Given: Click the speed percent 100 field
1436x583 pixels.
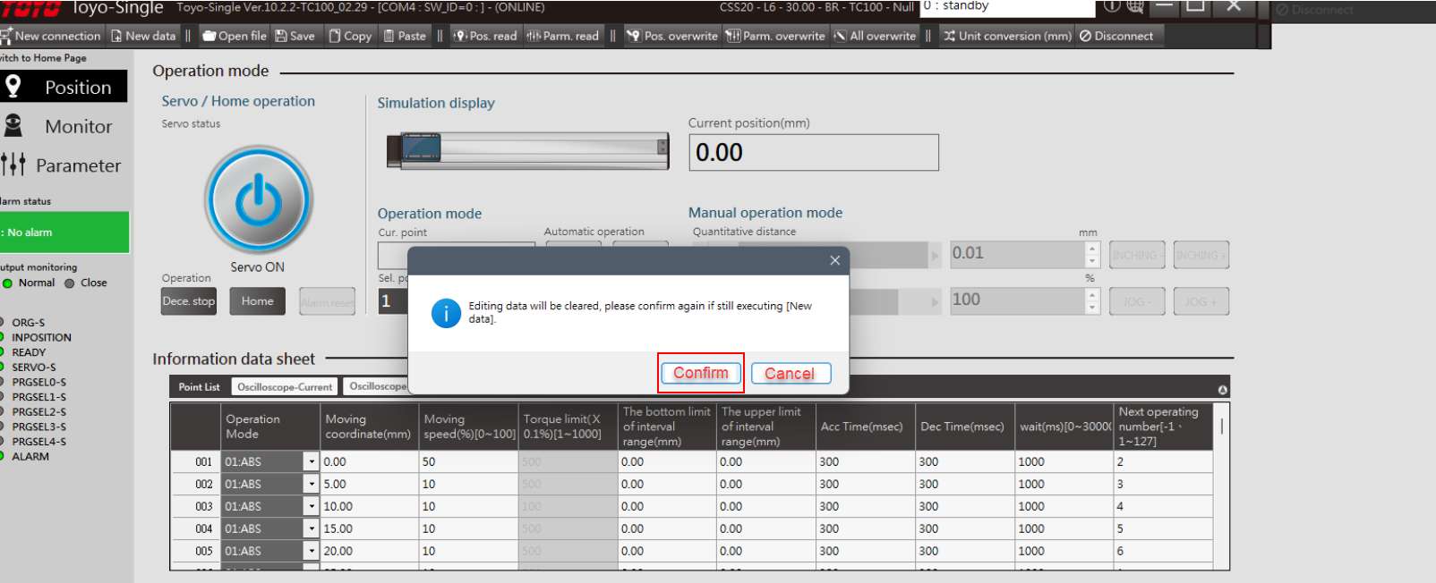Looking at the screenshot, I should 1016,300.
